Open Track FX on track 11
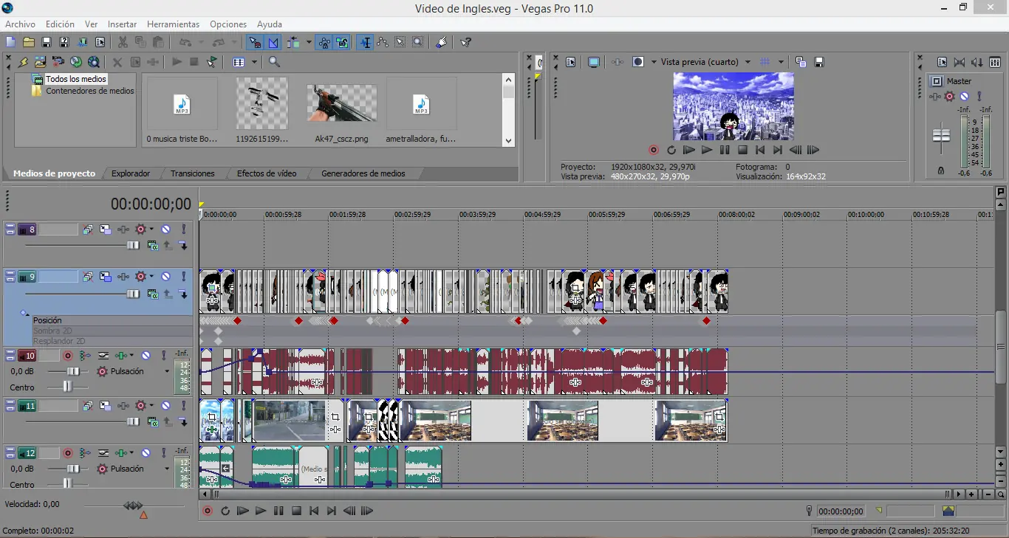The width and height of the screenshot is (1009, 538). [x=123, y=406]
